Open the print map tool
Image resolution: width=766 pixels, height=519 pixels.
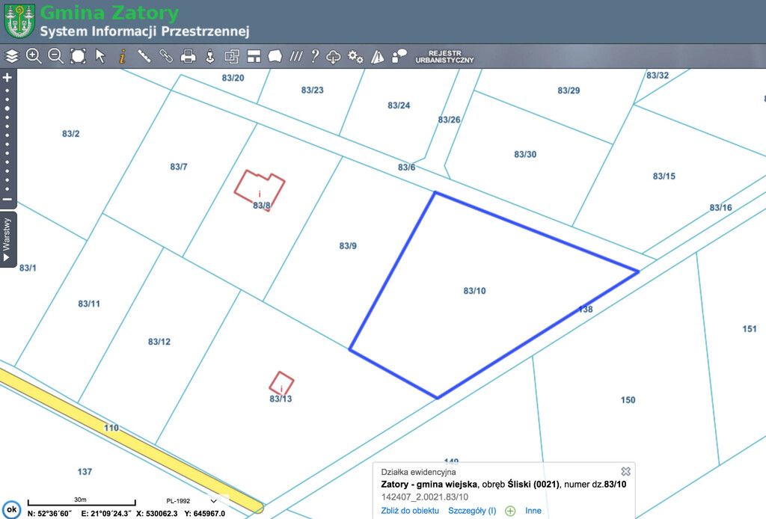(x=188, y=57)
